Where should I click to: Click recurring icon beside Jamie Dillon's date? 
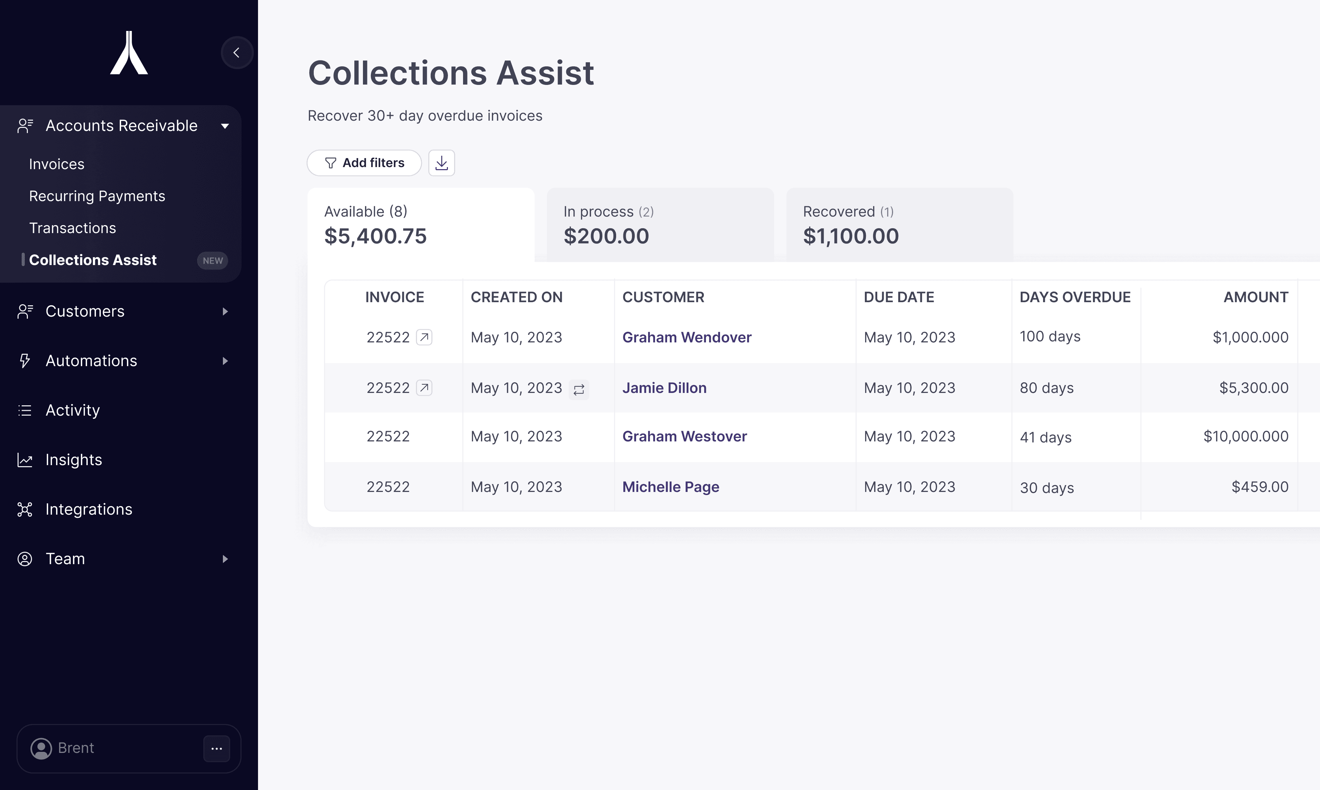pos(579,390)
